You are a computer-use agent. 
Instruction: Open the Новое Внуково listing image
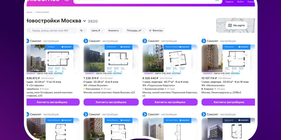(x=111, y=59)
